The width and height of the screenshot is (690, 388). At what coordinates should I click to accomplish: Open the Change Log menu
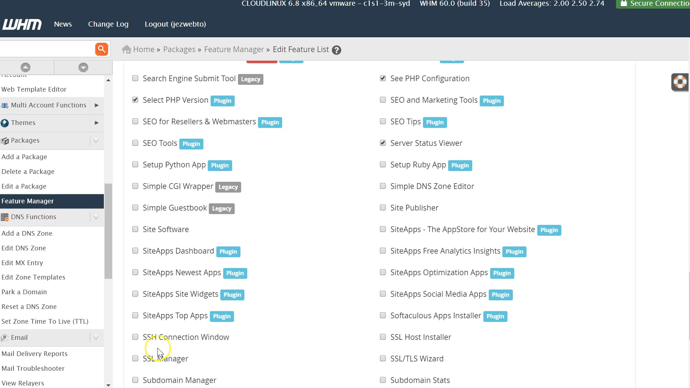pos(108,24)
